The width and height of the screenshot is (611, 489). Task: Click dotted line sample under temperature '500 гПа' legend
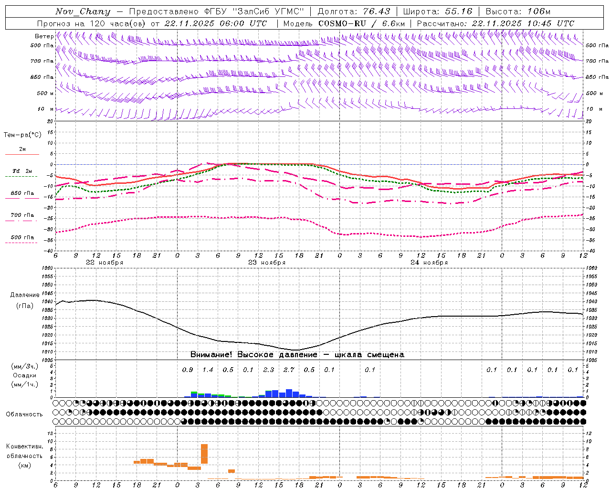pyautogui.click(x=22, y=243)
